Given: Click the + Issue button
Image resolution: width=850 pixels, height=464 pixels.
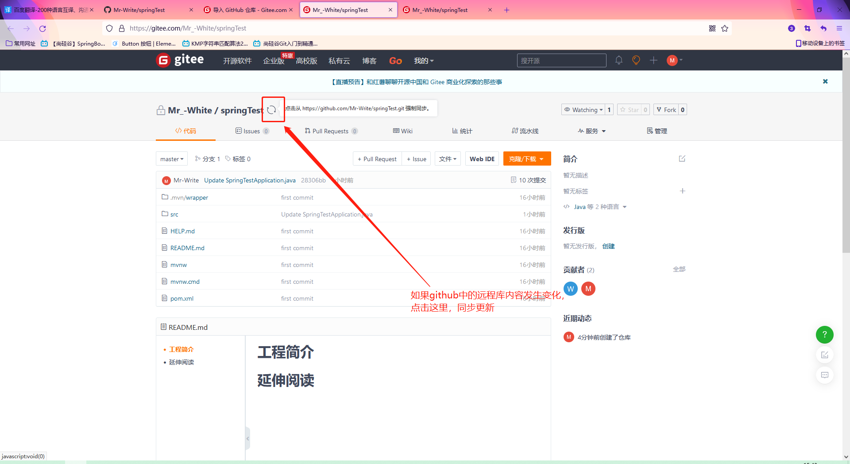Looking at the screenshot, I should [417, 159].
